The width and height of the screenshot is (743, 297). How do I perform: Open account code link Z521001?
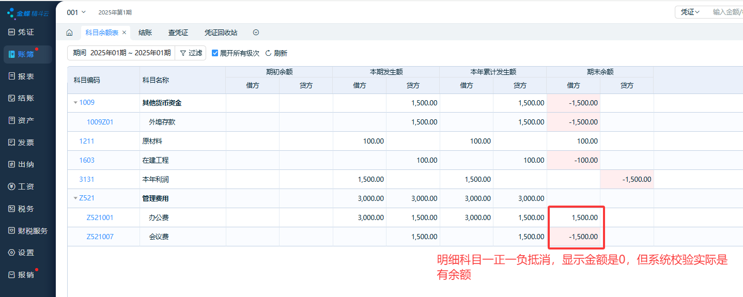(x=100, y=217)
